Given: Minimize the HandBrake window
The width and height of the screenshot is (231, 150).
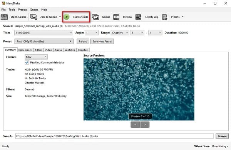Looking at the screenshot, I should (205, 3).
